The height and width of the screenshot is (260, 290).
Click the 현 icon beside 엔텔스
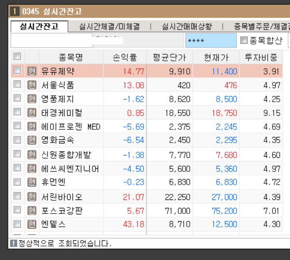click(32, 224)
